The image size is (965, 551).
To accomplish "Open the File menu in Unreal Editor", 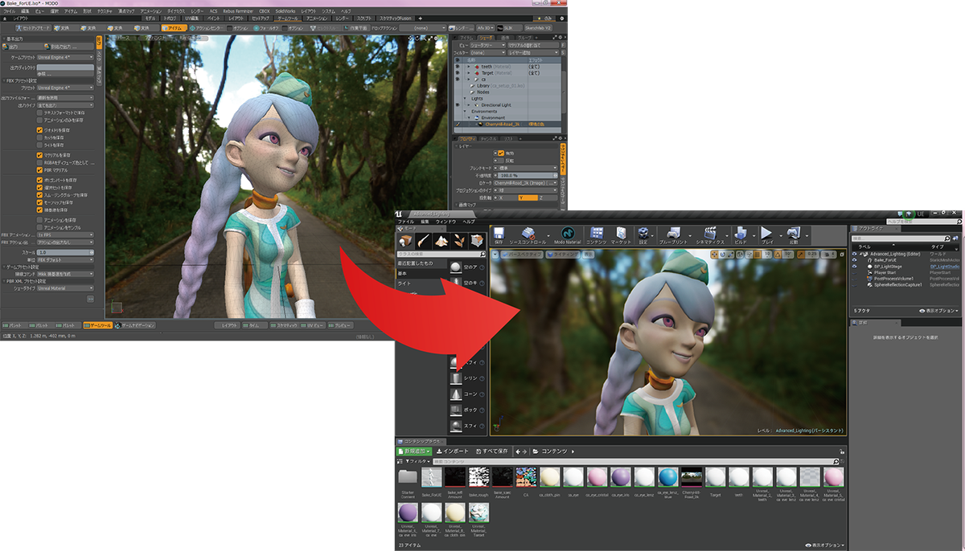I will tap(405, 221).
